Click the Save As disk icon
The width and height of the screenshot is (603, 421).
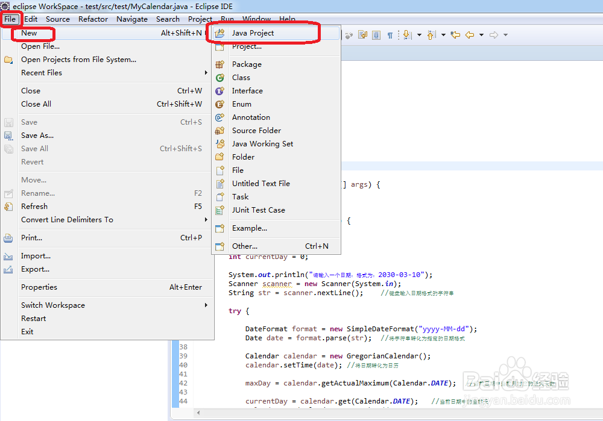coord(8,136)
